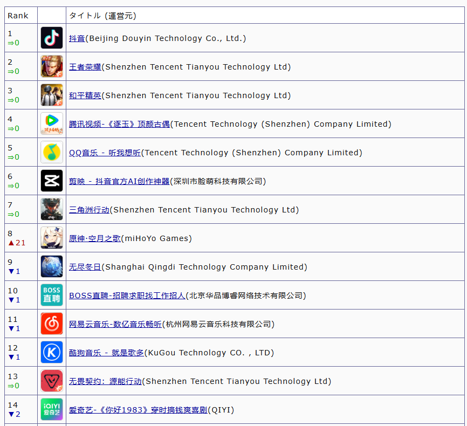Click the ▼1 rank change in row 12
467x426 pixels.
(x=15, y=357)
